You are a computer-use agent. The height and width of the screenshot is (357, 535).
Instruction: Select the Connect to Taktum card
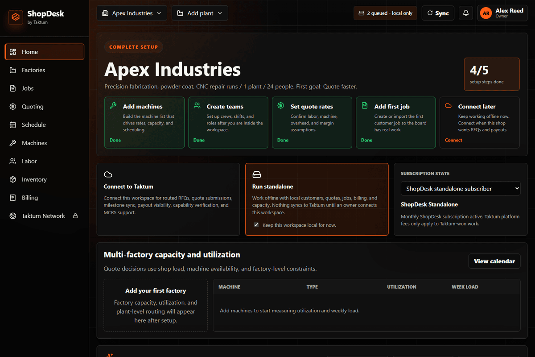(169, 199)
